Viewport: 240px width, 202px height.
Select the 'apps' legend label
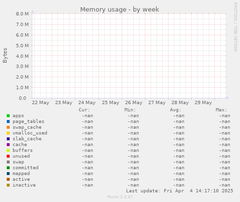[18, 116]
